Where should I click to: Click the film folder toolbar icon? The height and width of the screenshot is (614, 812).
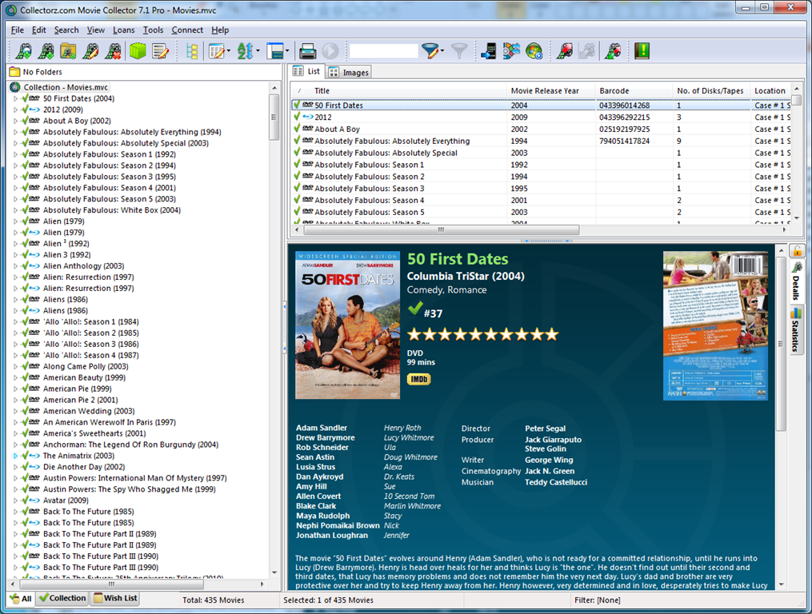(68, 50)
